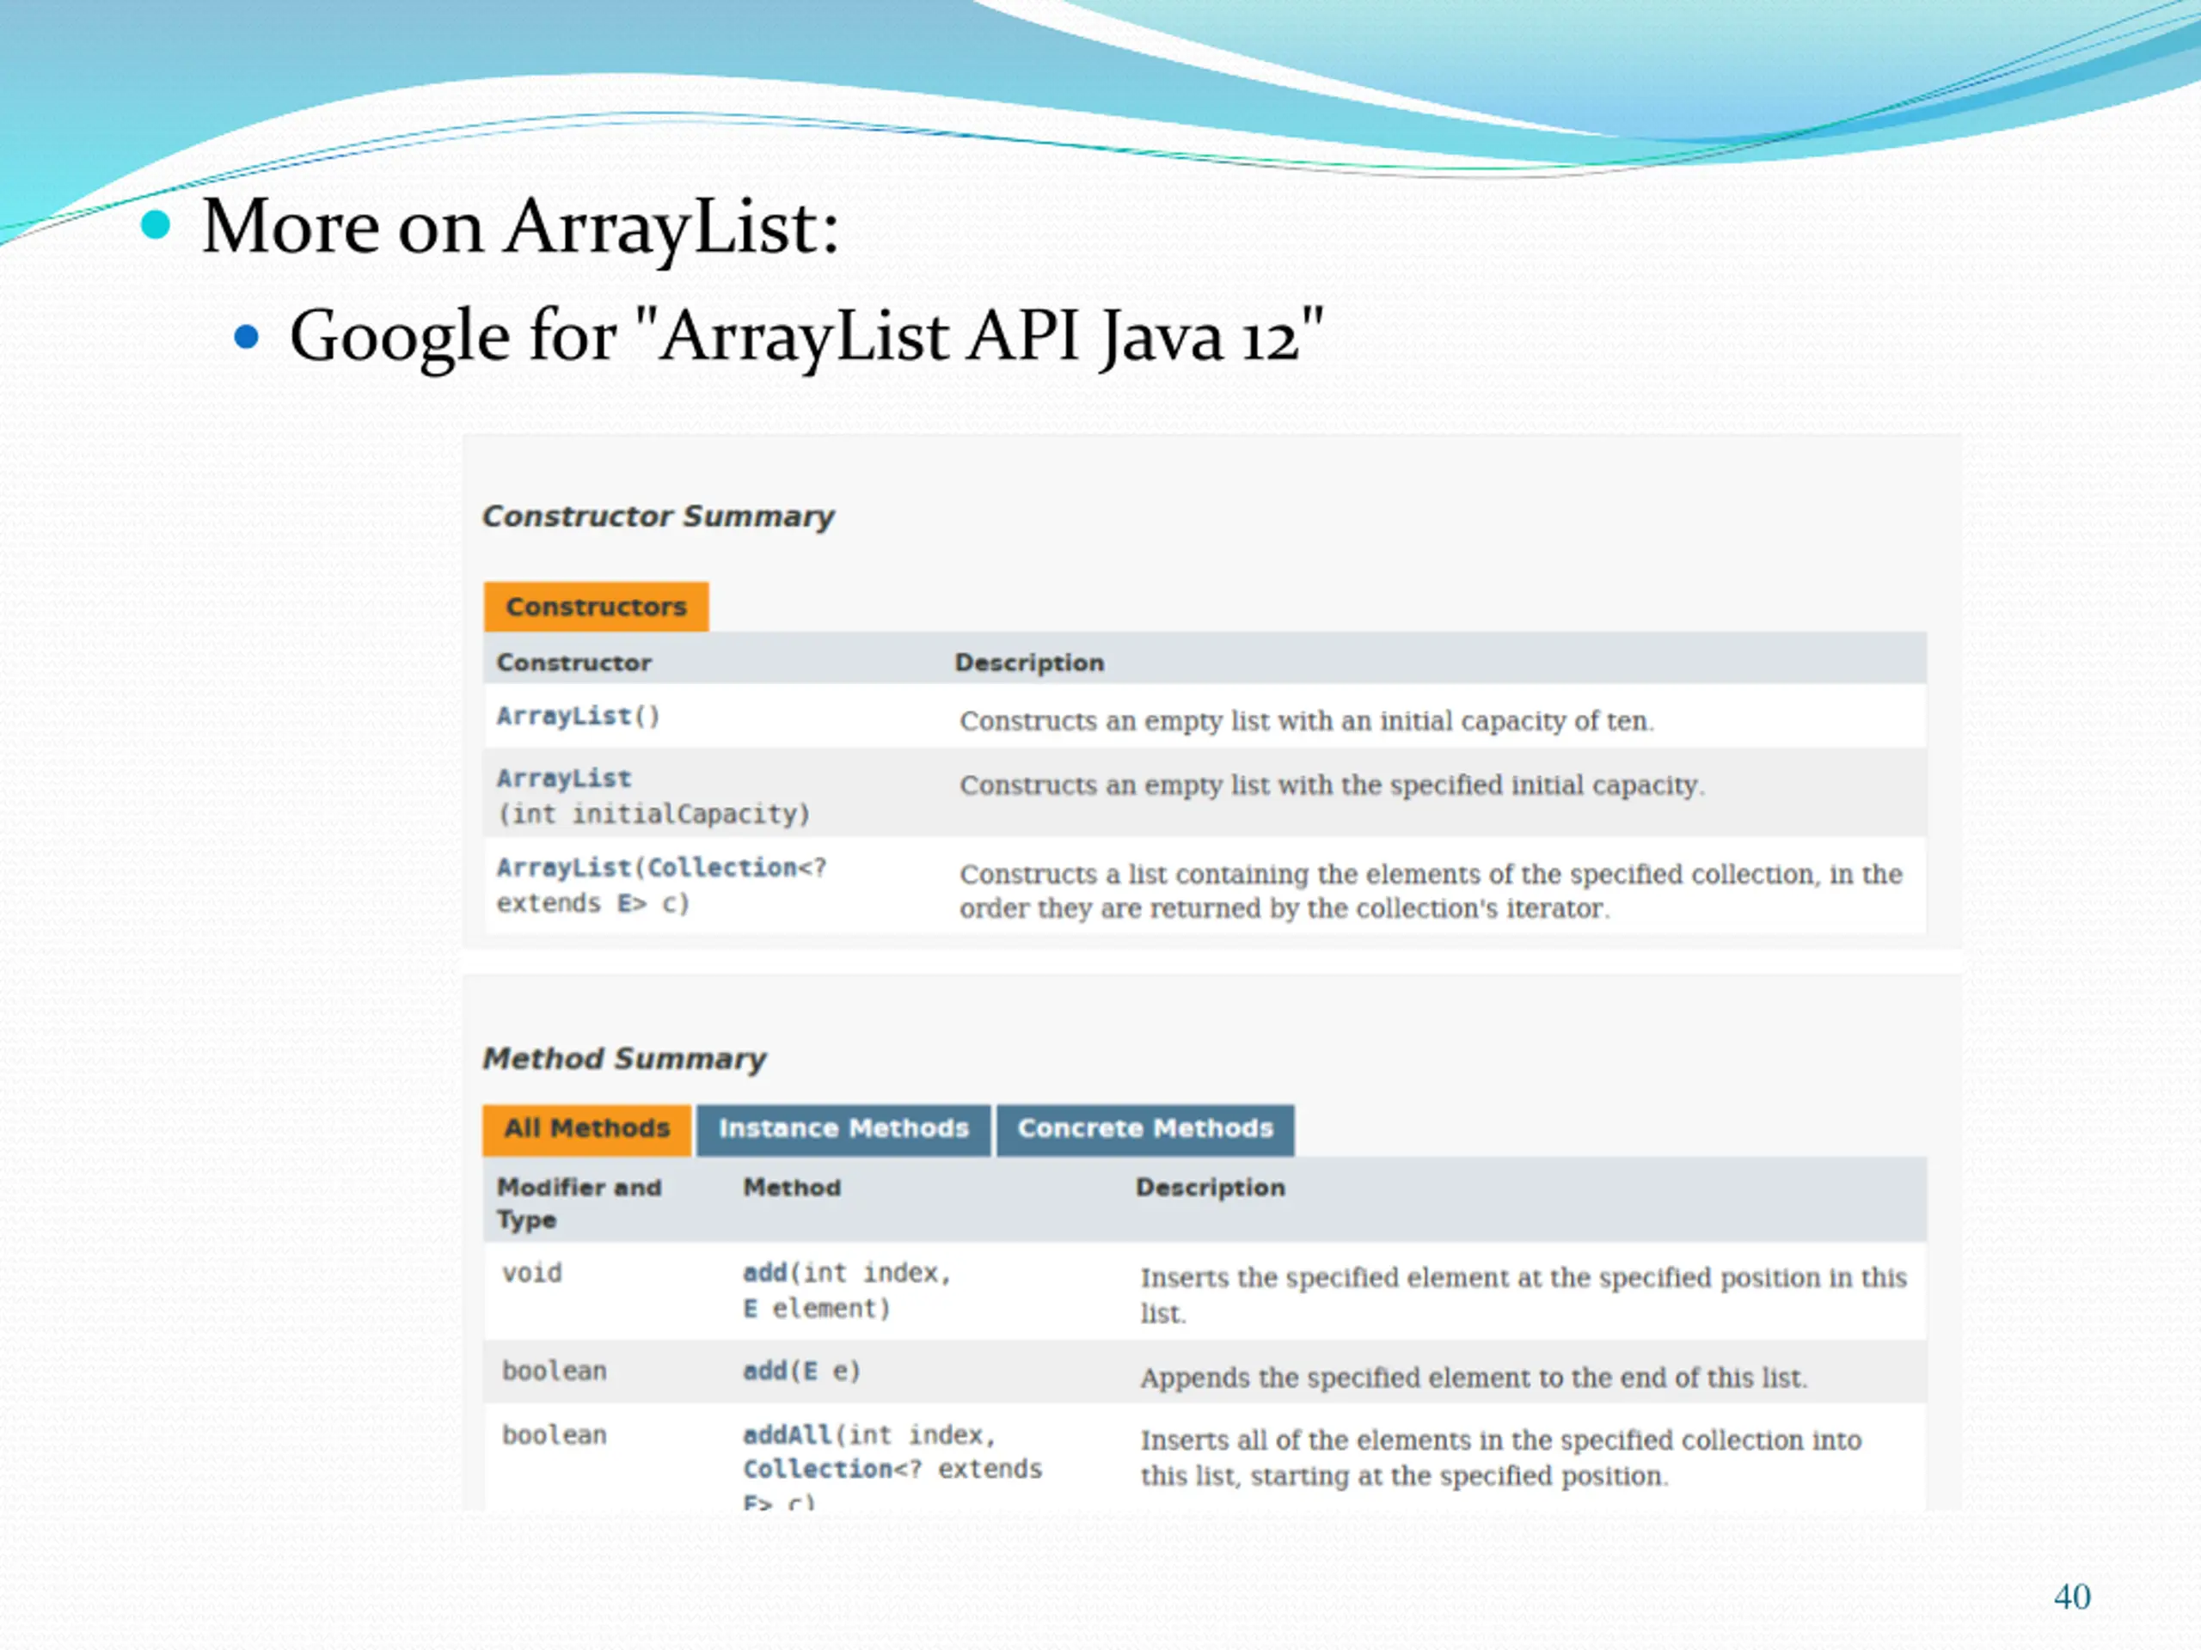Select boolean cell in add(E e) row
The height and width of the screenshot is (1650, 2201).
(555, 1372)
